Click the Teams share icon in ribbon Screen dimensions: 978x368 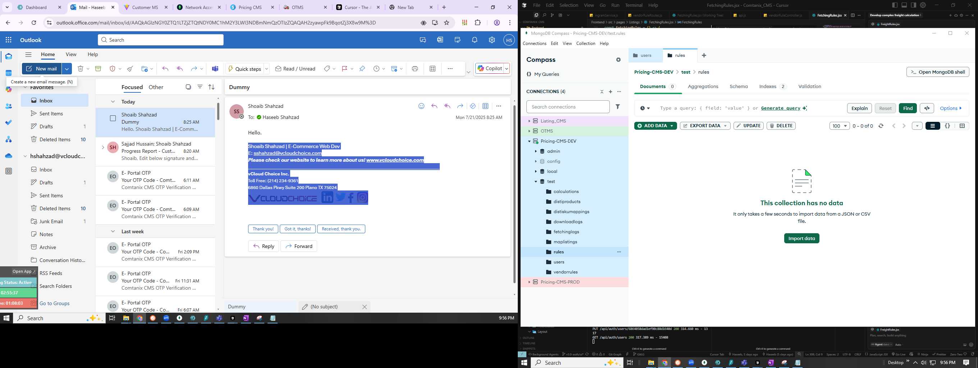tap(215, 69)
